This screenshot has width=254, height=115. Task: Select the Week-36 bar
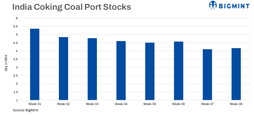coord(178,71)
